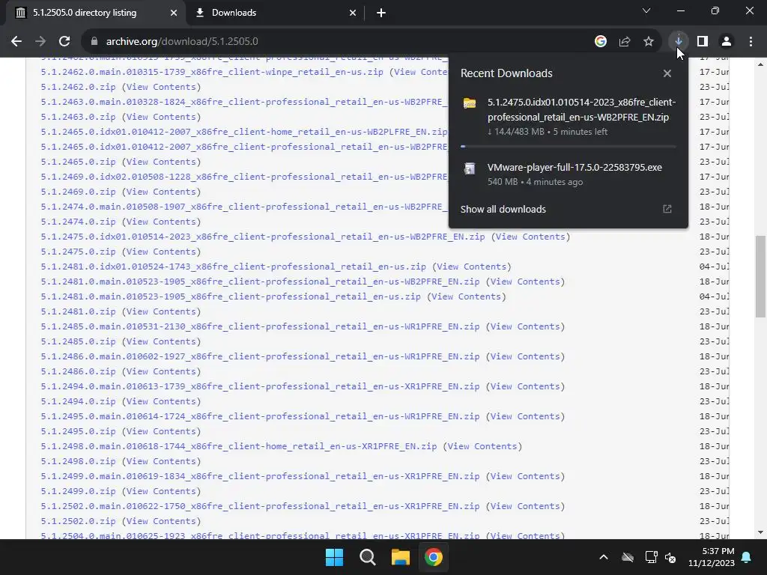Click the address bar URL
This screenshot has width=767, height=575.
[x=182, y=42]
